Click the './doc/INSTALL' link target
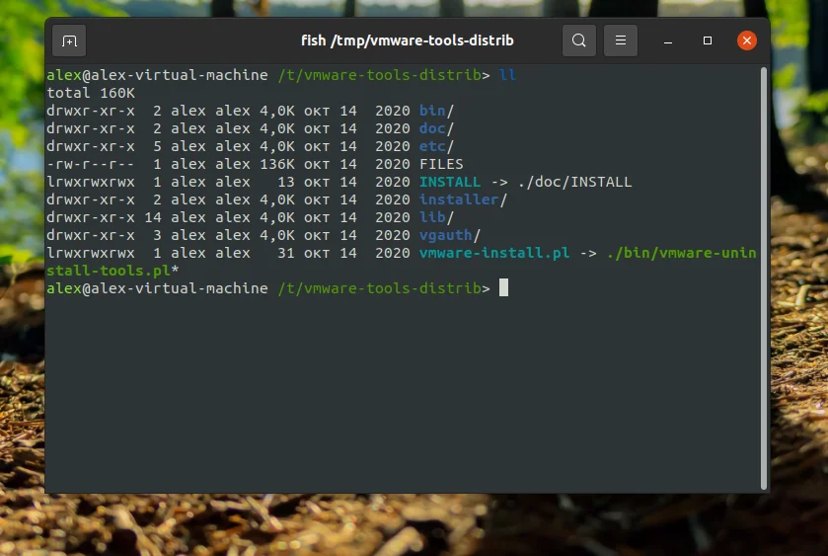This screenshot has height=556, width=828. [574, 182]
